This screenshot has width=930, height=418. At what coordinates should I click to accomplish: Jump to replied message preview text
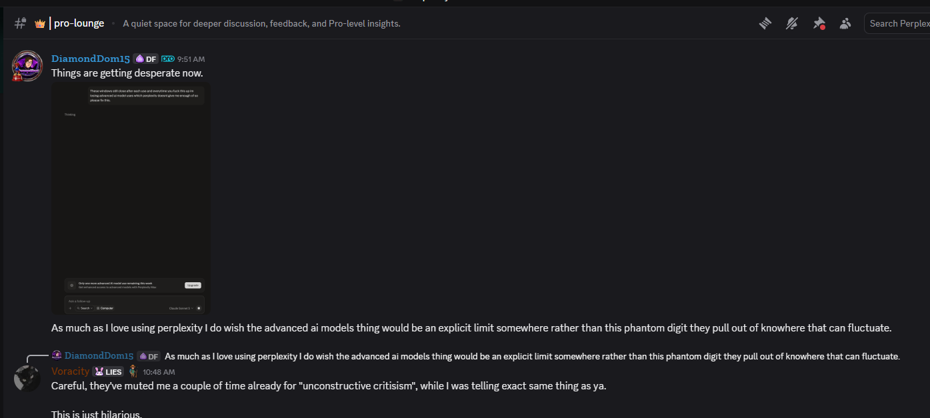[x=532, y=356]
